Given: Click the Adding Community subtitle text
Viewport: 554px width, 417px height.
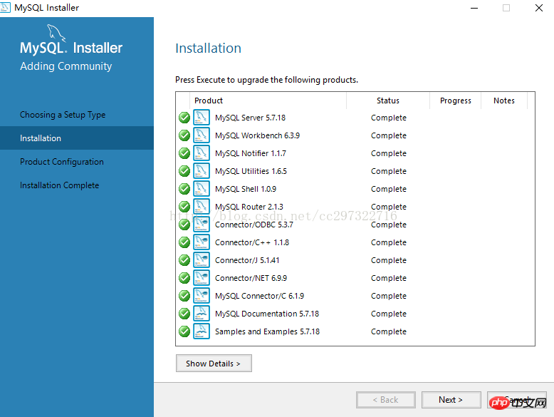Looking at the screenshot, I should [66, 66].
